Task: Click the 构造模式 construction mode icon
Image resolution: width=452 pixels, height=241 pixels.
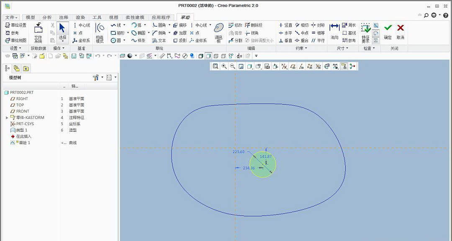Action: [x=100, y=31]
